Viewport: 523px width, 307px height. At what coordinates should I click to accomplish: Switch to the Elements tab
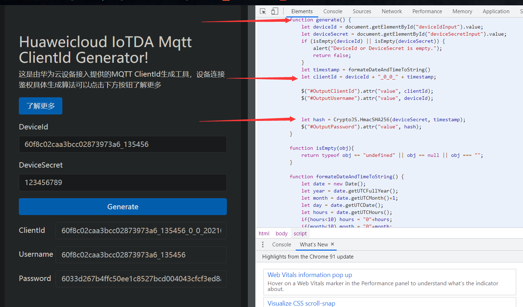[x=302, y=11]
